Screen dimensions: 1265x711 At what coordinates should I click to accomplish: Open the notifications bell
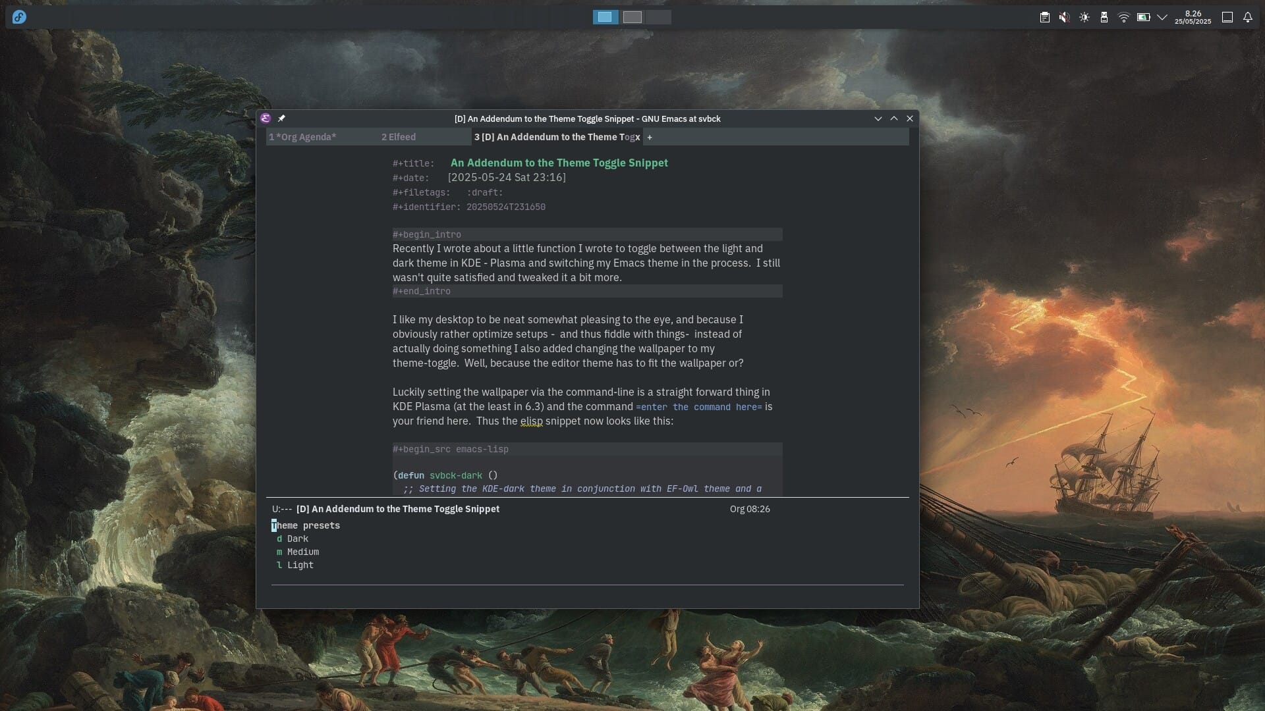point(1247,18)
